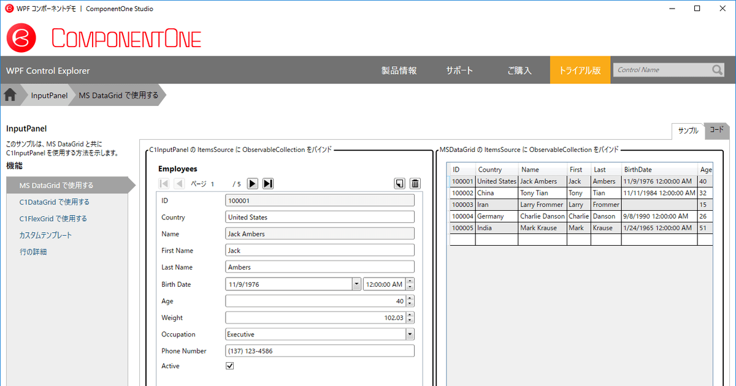Click the サポート navigation item

point(459,70)
